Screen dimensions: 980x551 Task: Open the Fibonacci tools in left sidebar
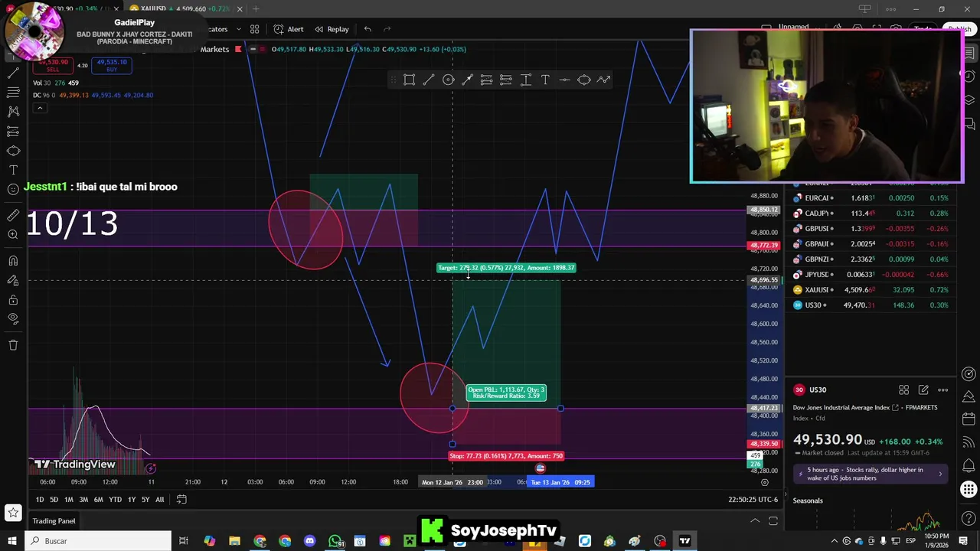(13, 93)
